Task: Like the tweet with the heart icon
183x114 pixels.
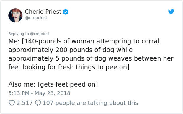Action: click(12, 103)
